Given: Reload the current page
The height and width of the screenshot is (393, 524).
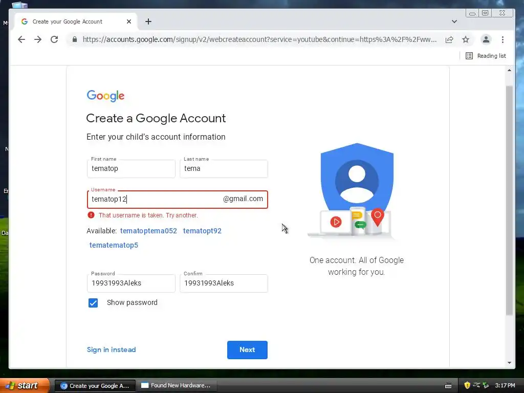Looking at the screenshot, I should tap(54, 39).
